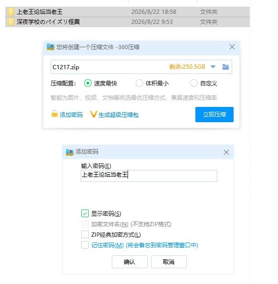
Task: Click the 360压缩 icon in compression dialog title
Action: (x=50, y=47)
